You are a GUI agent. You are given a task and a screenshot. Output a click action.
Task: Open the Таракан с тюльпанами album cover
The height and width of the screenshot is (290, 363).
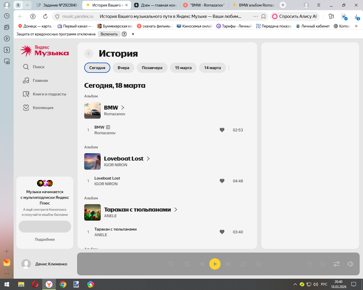[x=92, y=212]
